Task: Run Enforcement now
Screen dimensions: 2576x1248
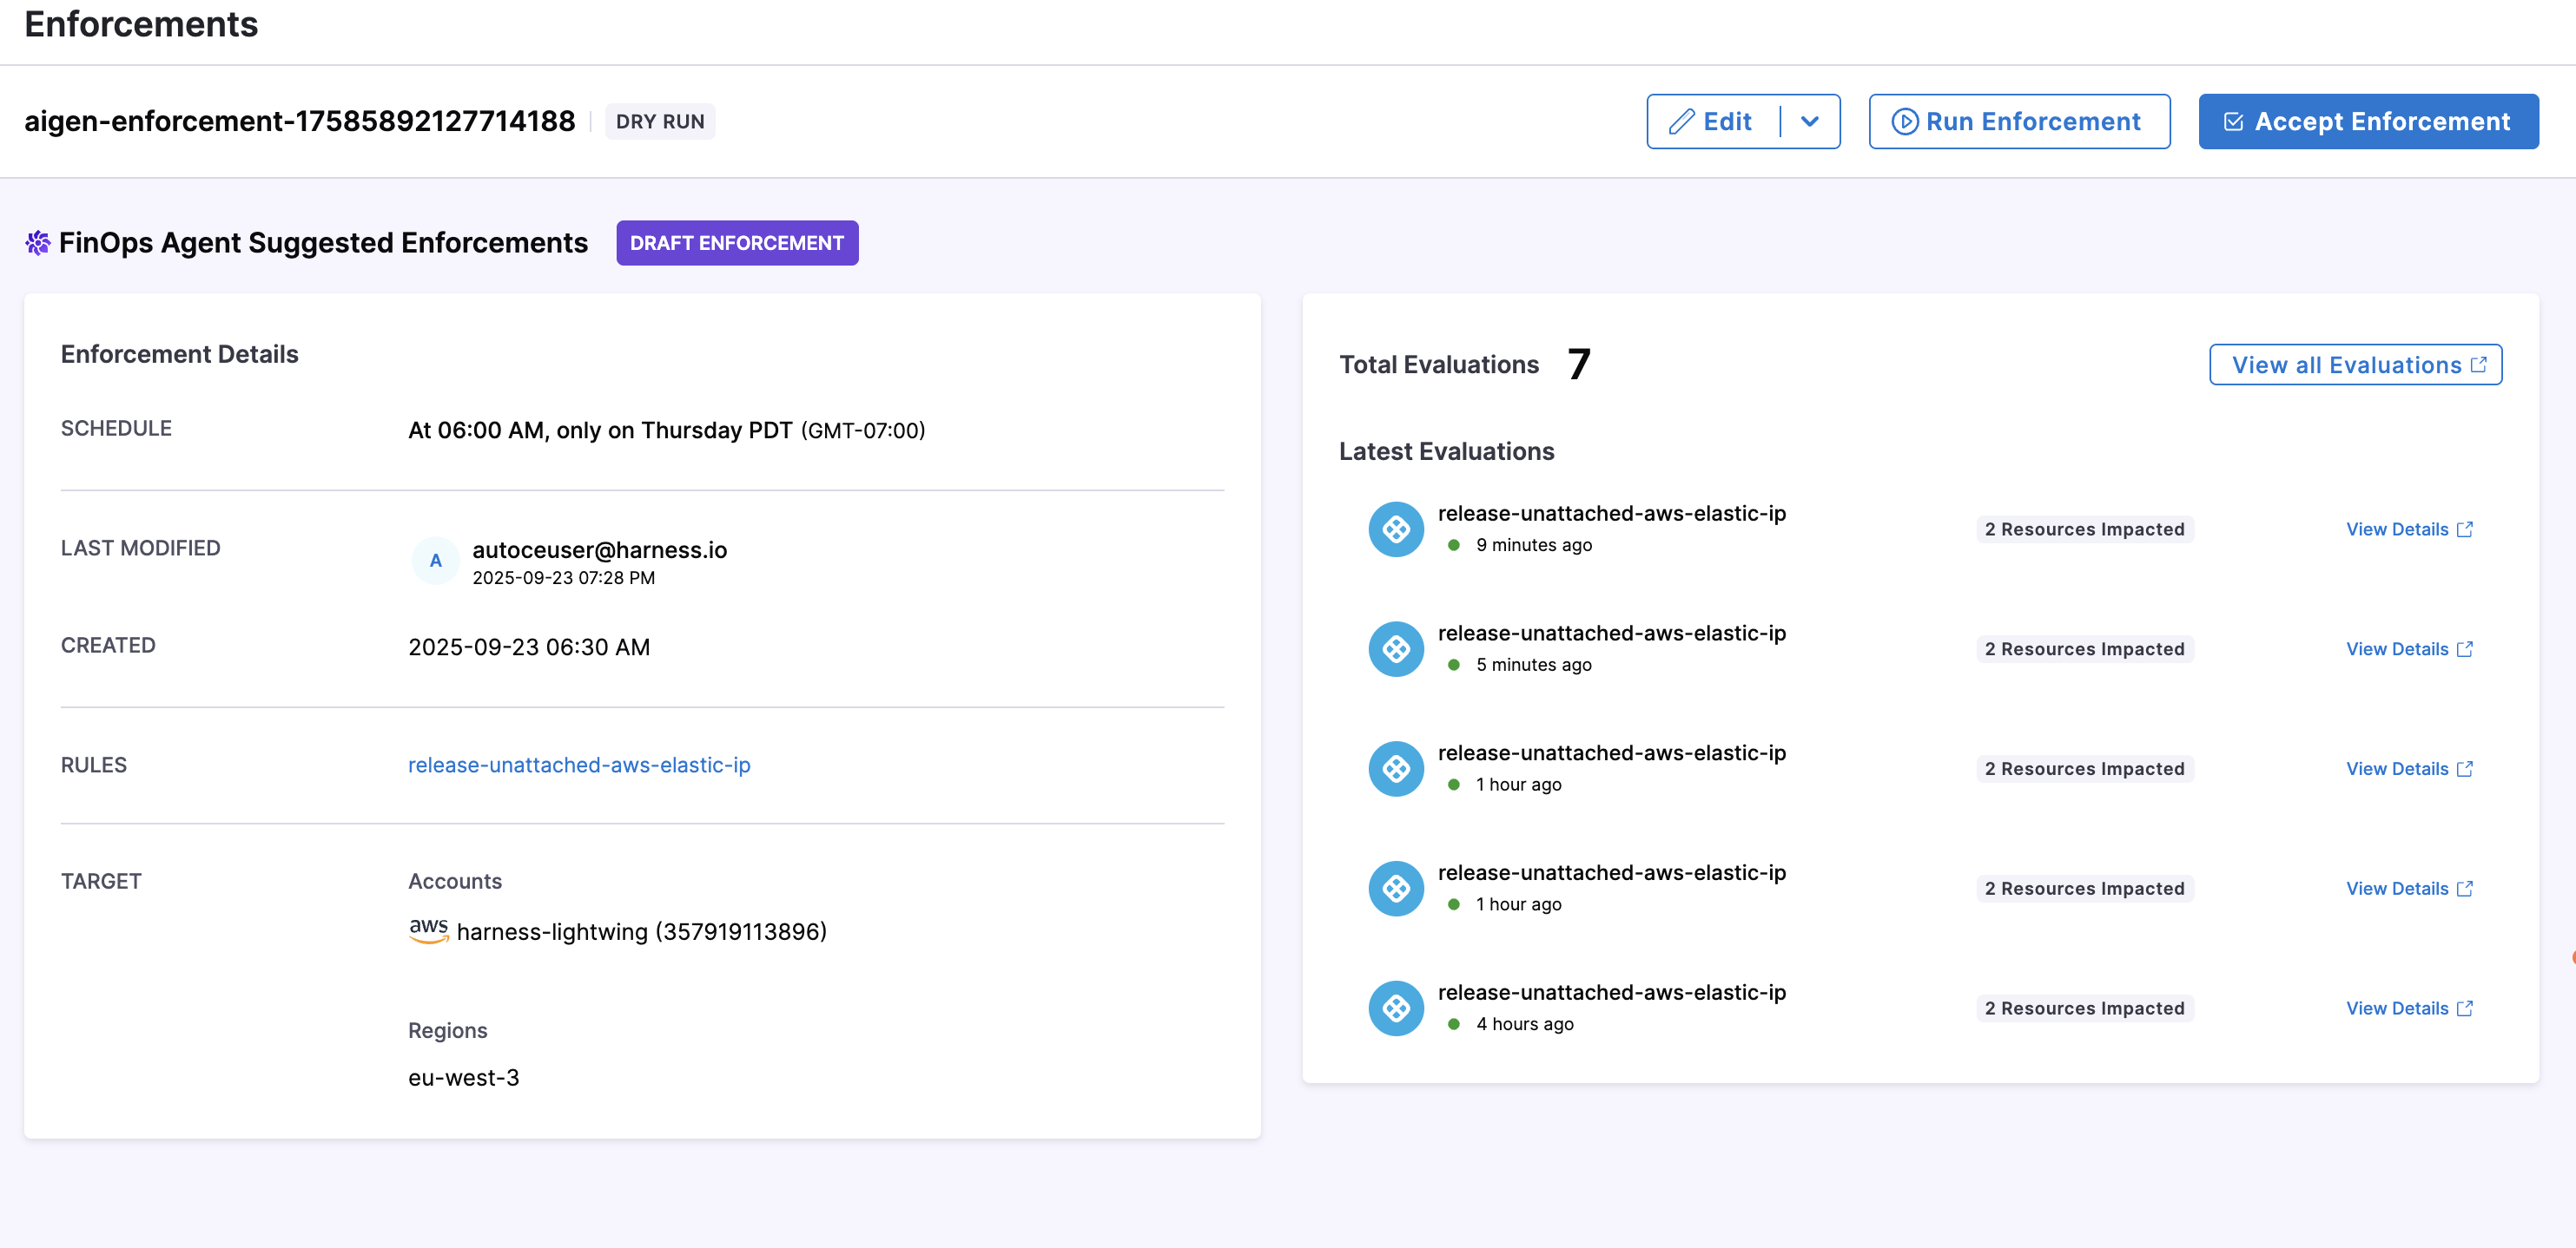Action: click(2018, 122)
